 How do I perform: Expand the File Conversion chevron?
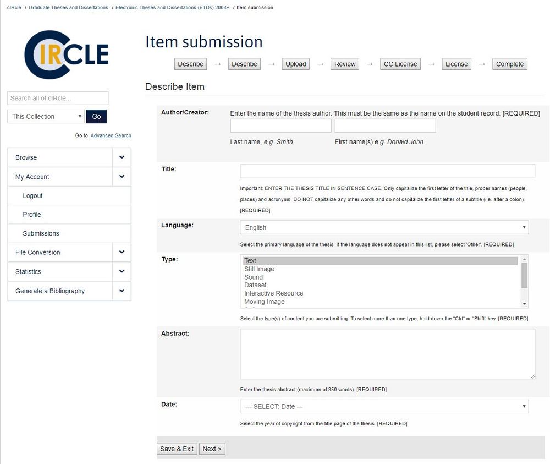pos(122,252)
